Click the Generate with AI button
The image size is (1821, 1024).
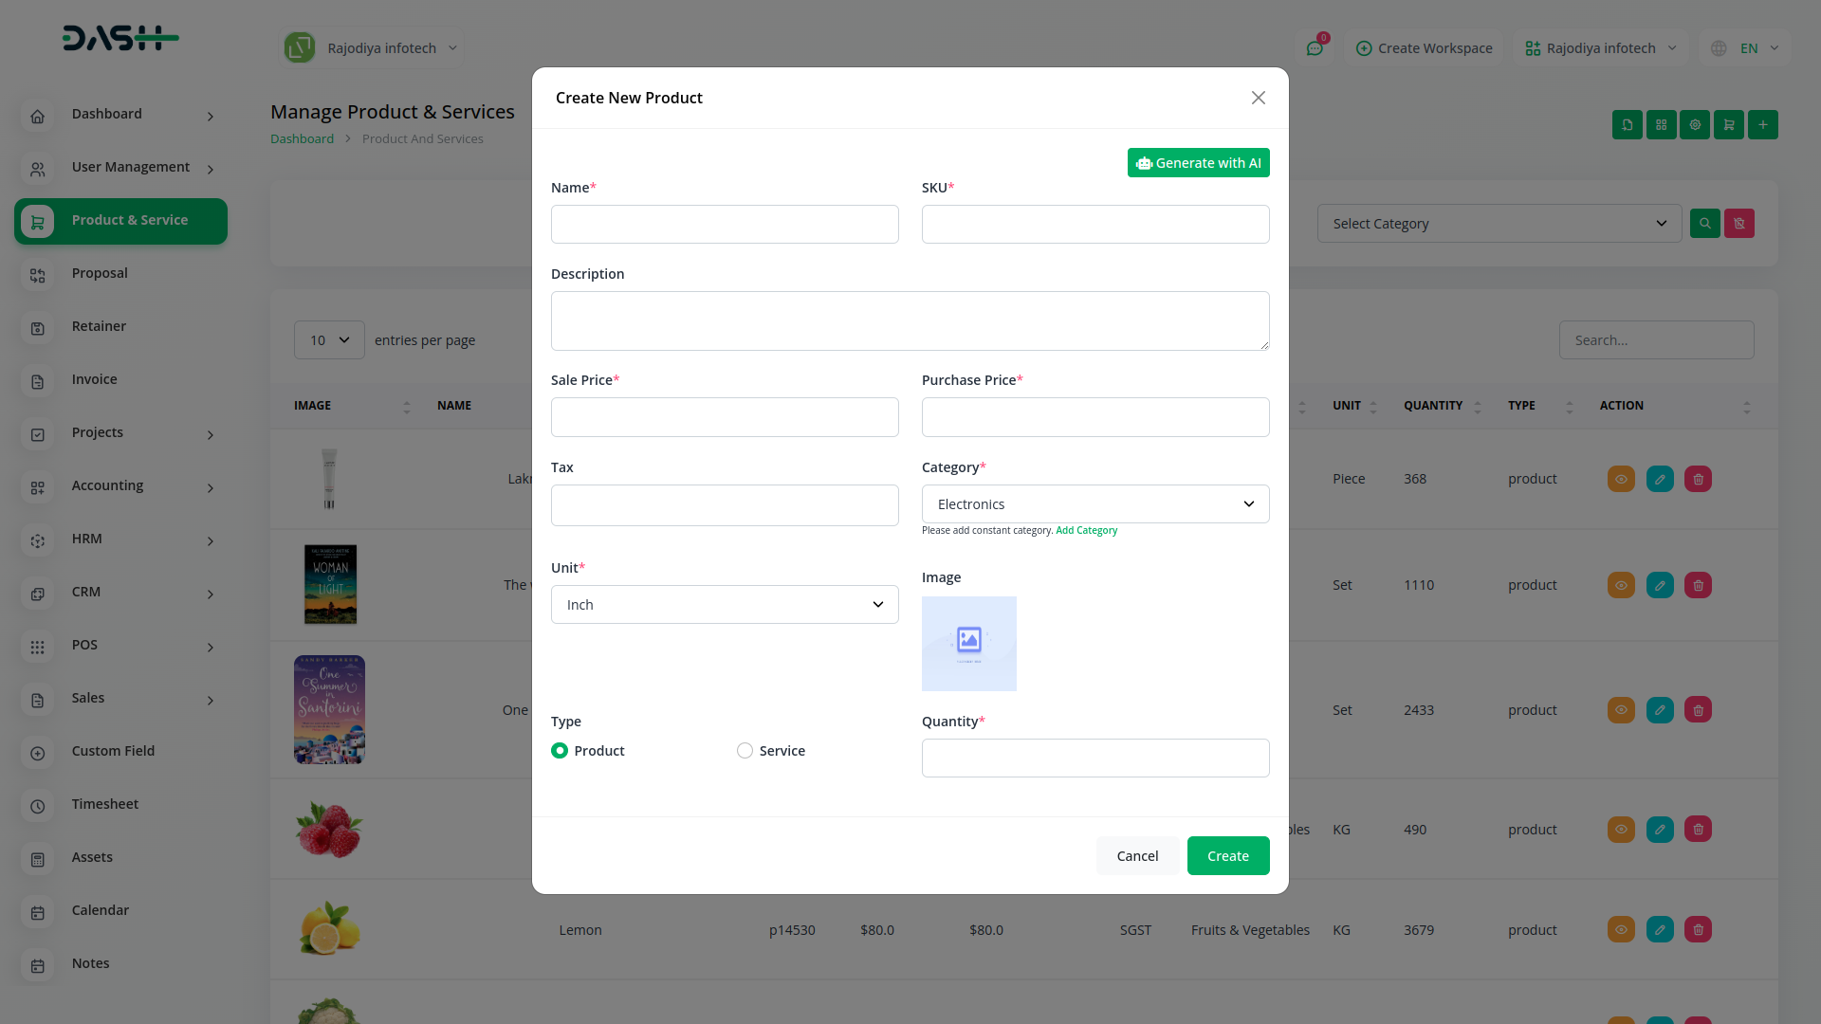pyautogui.click(x=1198, y=163)
